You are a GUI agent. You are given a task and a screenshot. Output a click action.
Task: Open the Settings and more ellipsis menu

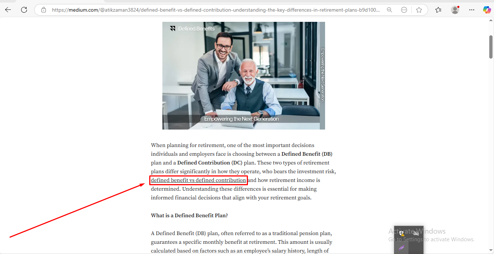point(472,10)
